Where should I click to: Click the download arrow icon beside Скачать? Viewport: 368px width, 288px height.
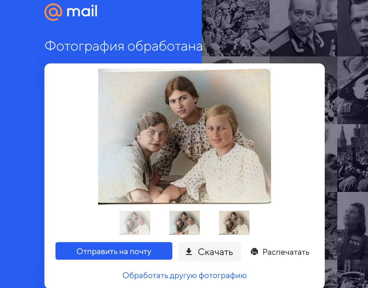coord(189,252)
